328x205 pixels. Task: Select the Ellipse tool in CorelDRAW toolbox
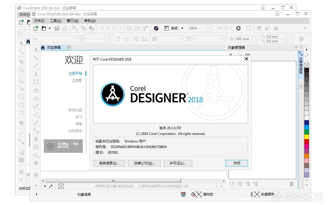[21, 105]
